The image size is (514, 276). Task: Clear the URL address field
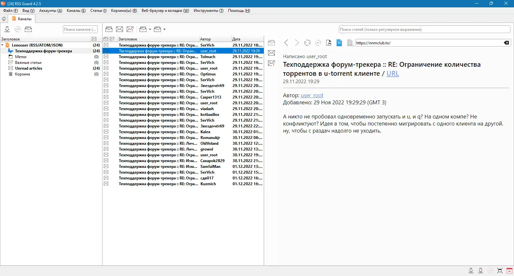pyautogui.click(x=506, y=43)
